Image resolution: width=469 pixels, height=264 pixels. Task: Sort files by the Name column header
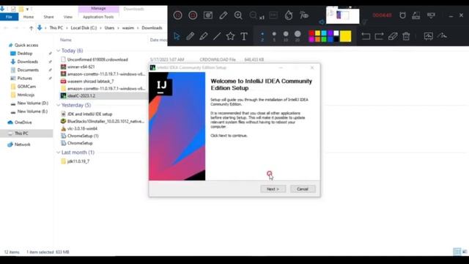(x=66, y=40)
